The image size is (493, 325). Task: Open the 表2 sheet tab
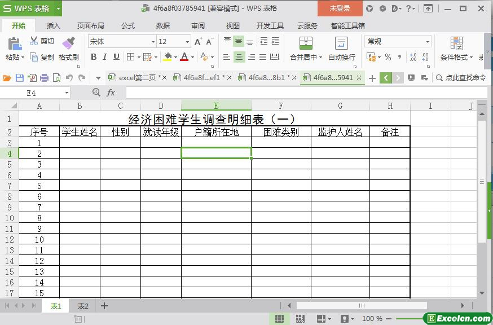(83, 306)
